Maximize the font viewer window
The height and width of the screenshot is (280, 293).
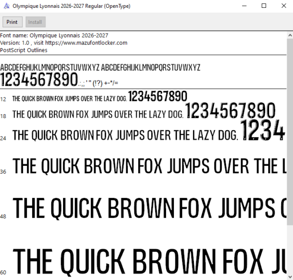point(264,6)
